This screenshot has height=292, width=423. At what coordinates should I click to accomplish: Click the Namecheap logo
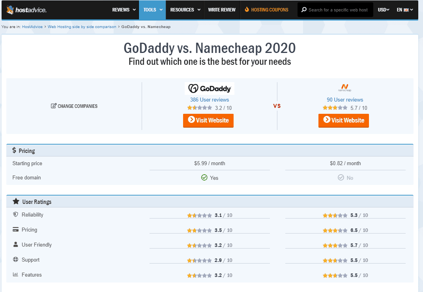click(x=345, y=88)
